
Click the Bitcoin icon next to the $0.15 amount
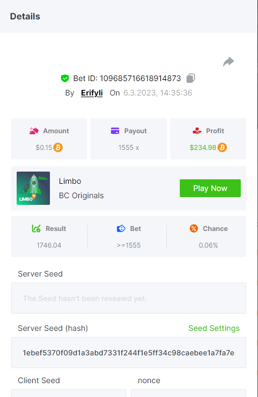click(x=58, y=147)
